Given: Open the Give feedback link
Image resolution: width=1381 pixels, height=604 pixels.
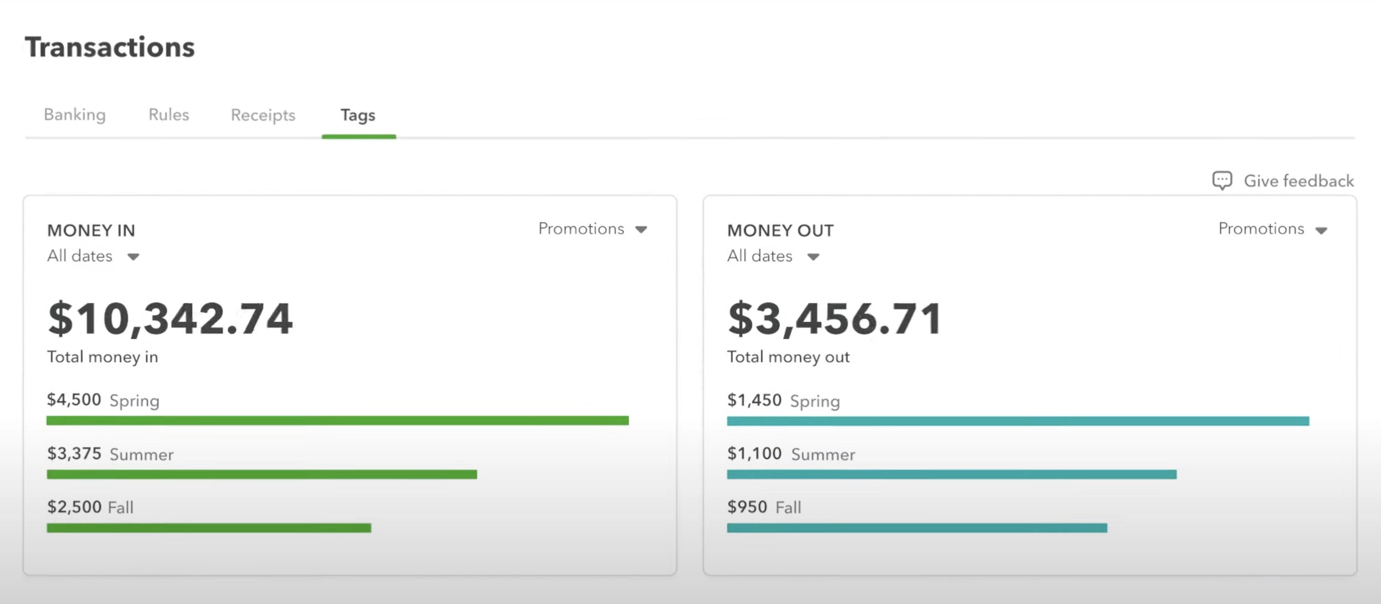Looking at the screenshot, I should (1298, 181).
